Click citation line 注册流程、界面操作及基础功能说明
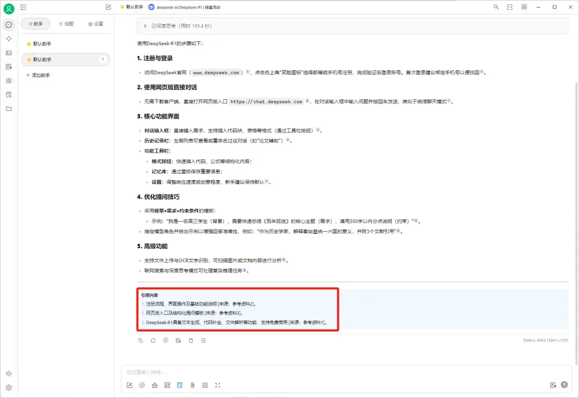Screen dimensions: 579x398 (x=201, y=304)
